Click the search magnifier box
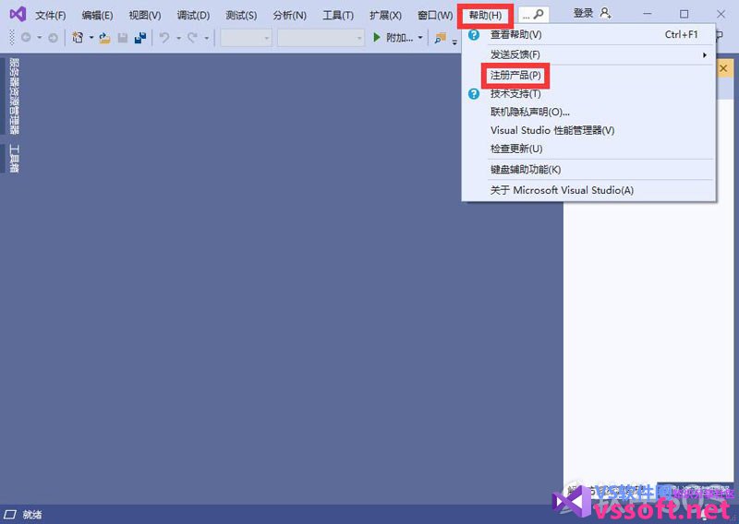This screenshot has width=739, height=524. pos(533,15)
